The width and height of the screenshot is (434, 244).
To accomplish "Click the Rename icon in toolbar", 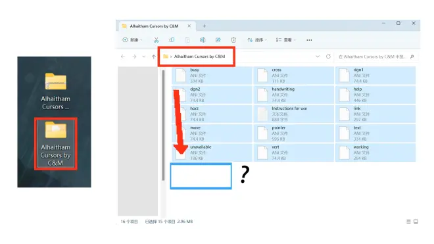I will (x=203, y=40).
